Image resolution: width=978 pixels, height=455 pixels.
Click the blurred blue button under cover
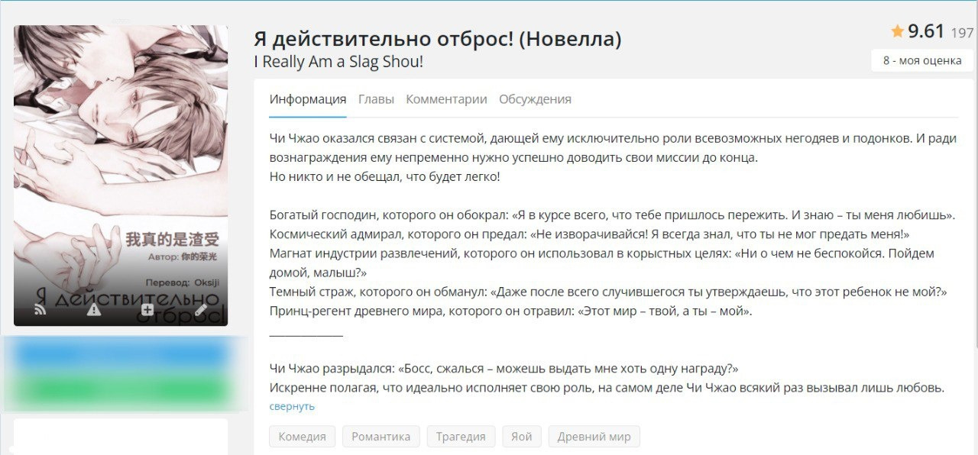click(x=121, y=354)
